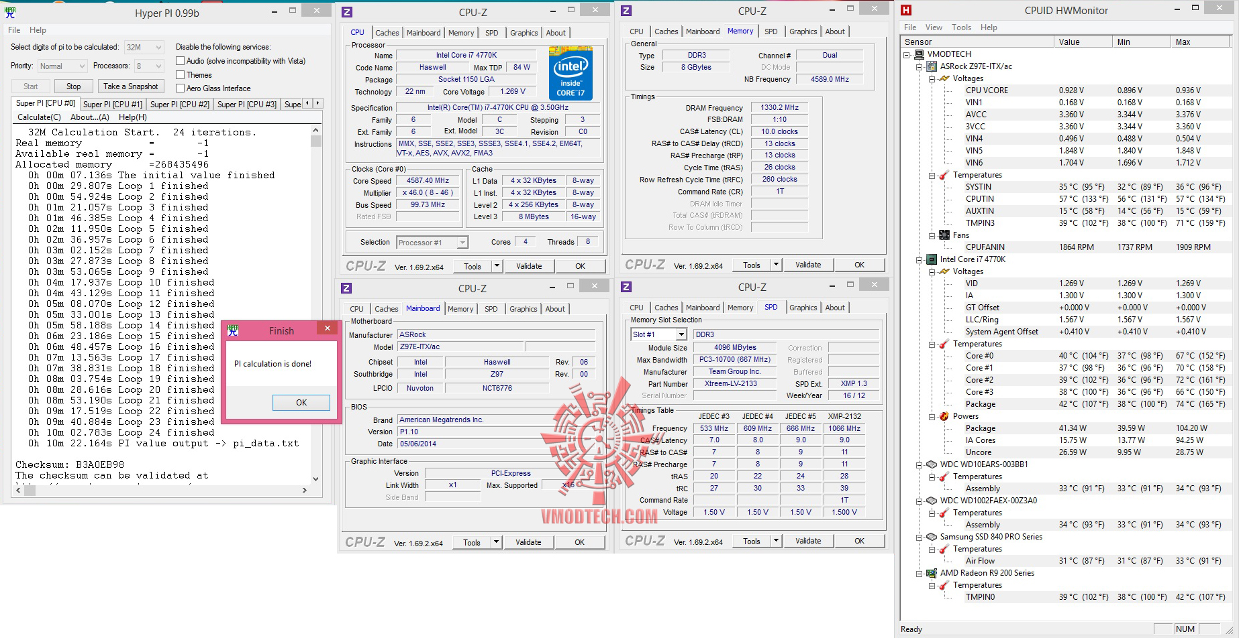Viewport: 1239px width, 638px height.
Task: Click the Z icon of the CPU-Z SPD window
Action: [x=626, y=287]
